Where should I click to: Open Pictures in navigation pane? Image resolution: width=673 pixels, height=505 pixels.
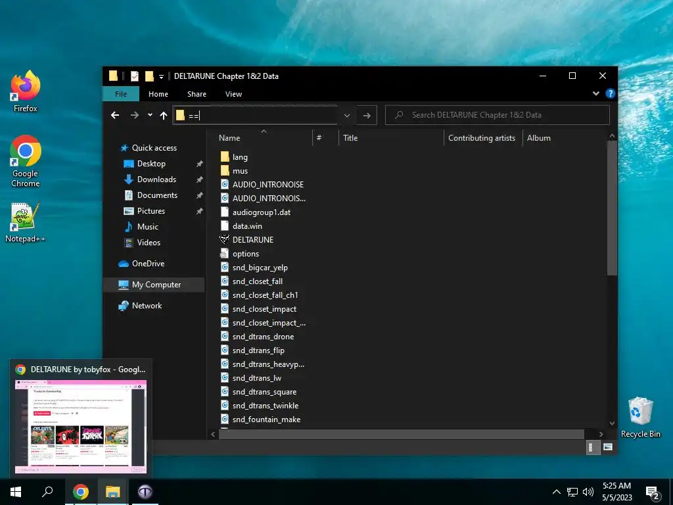pyautogui.click(x=145, y=211)
